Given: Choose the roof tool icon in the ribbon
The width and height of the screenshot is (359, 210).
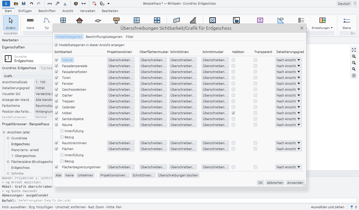Looking at the screenshot, I should point(79,20).
